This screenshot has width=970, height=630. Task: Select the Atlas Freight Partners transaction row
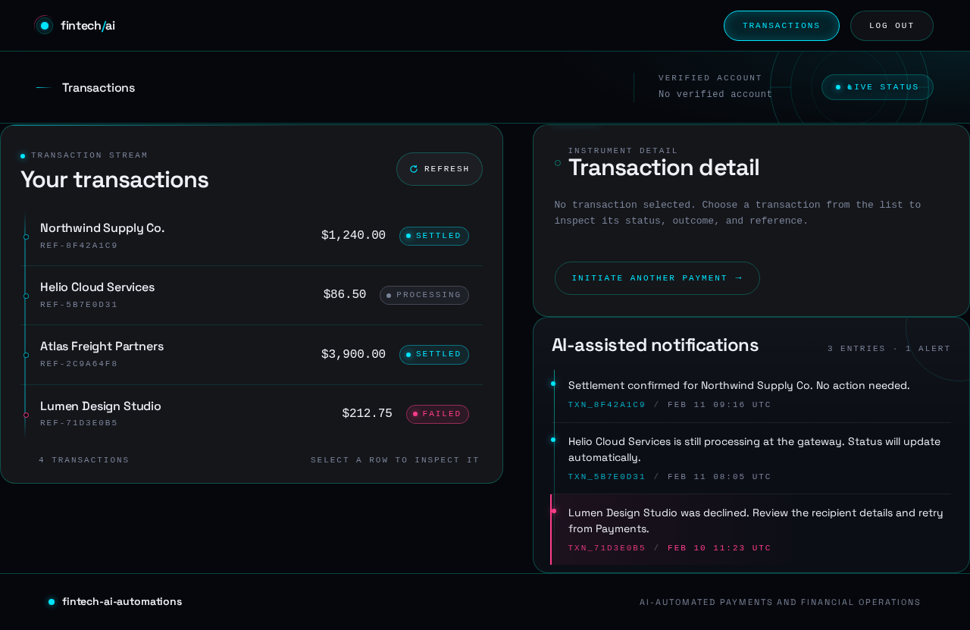tap(252, 355)
